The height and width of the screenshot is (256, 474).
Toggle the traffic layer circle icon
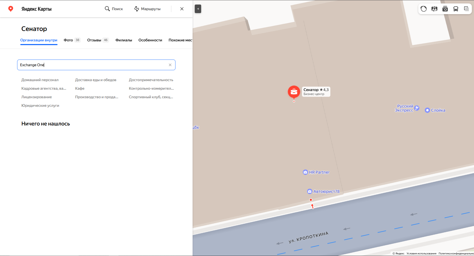(x=424, y=9)
